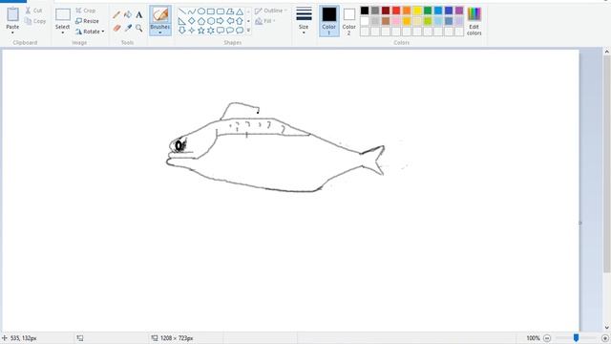
Task: Activate the Color 2 background box
Action: [x=348, y=21]
